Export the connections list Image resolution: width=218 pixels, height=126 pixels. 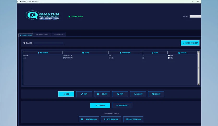click(156, 94)
